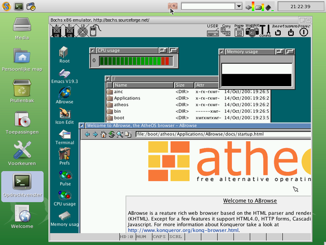Click Bochs Copy toolbar button
This screenshot has width=326, height=245.
click(x=226, y=31)
